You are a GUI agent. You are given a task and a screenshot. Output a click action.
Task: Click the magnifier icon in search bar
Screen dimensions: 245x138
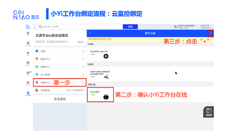tap(40, 27)
